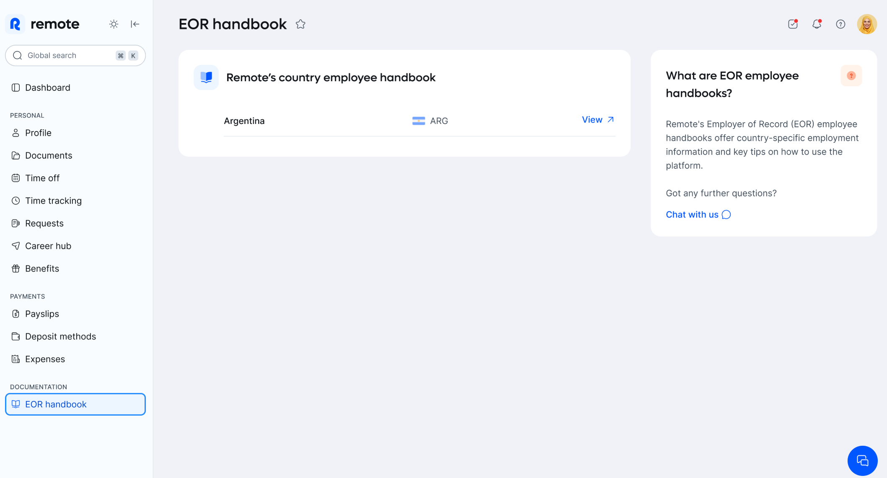The width and height of the screenshot is (887, 478).
Task: Navigate to Time off
Action: click(75, 178)
